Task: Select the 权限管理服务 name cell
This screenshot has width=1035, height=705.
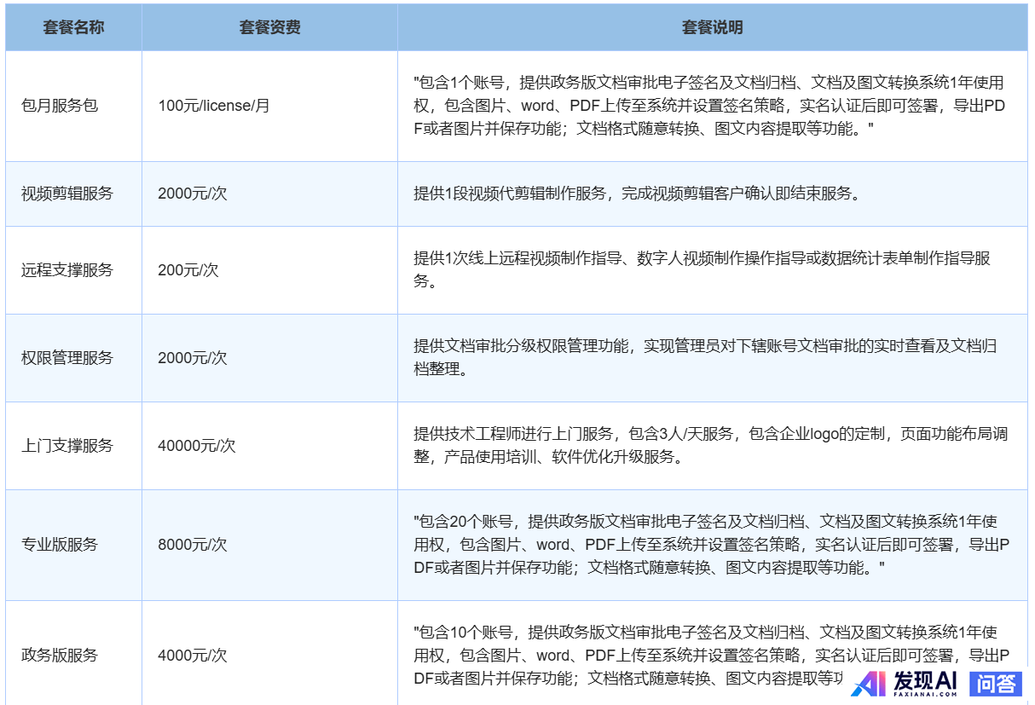Action: pos(67,358)
